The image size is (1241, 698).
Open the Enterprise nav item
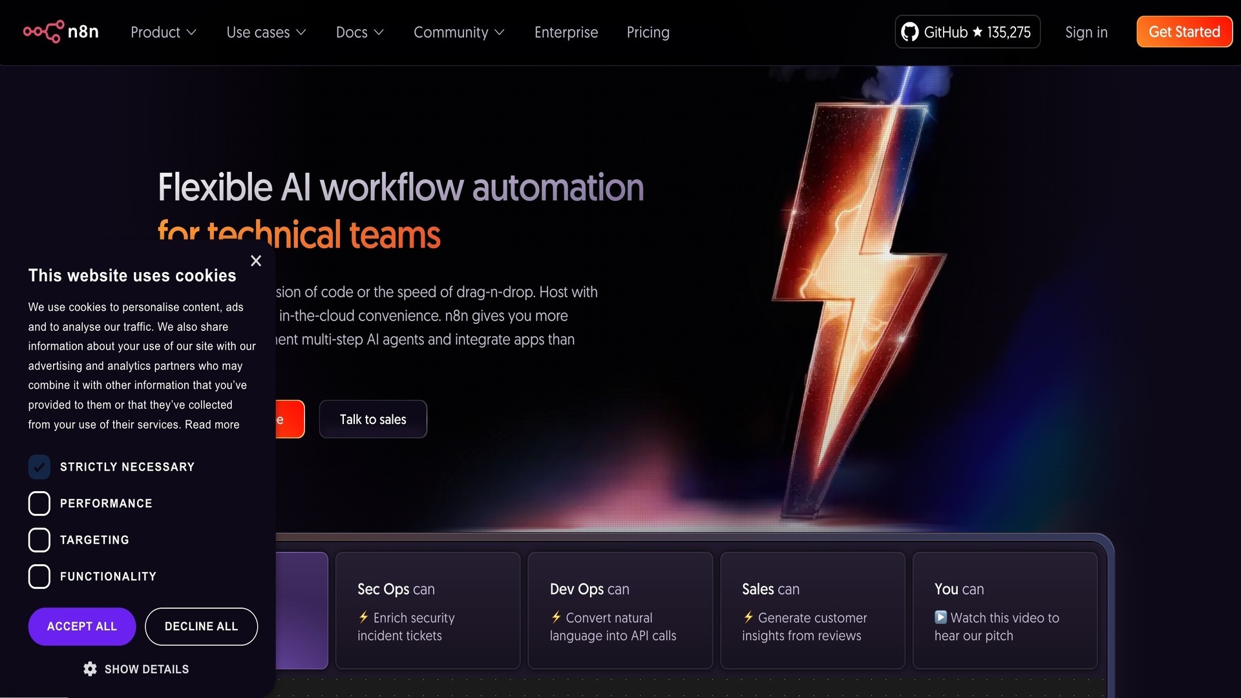click(x=566, y=32)
